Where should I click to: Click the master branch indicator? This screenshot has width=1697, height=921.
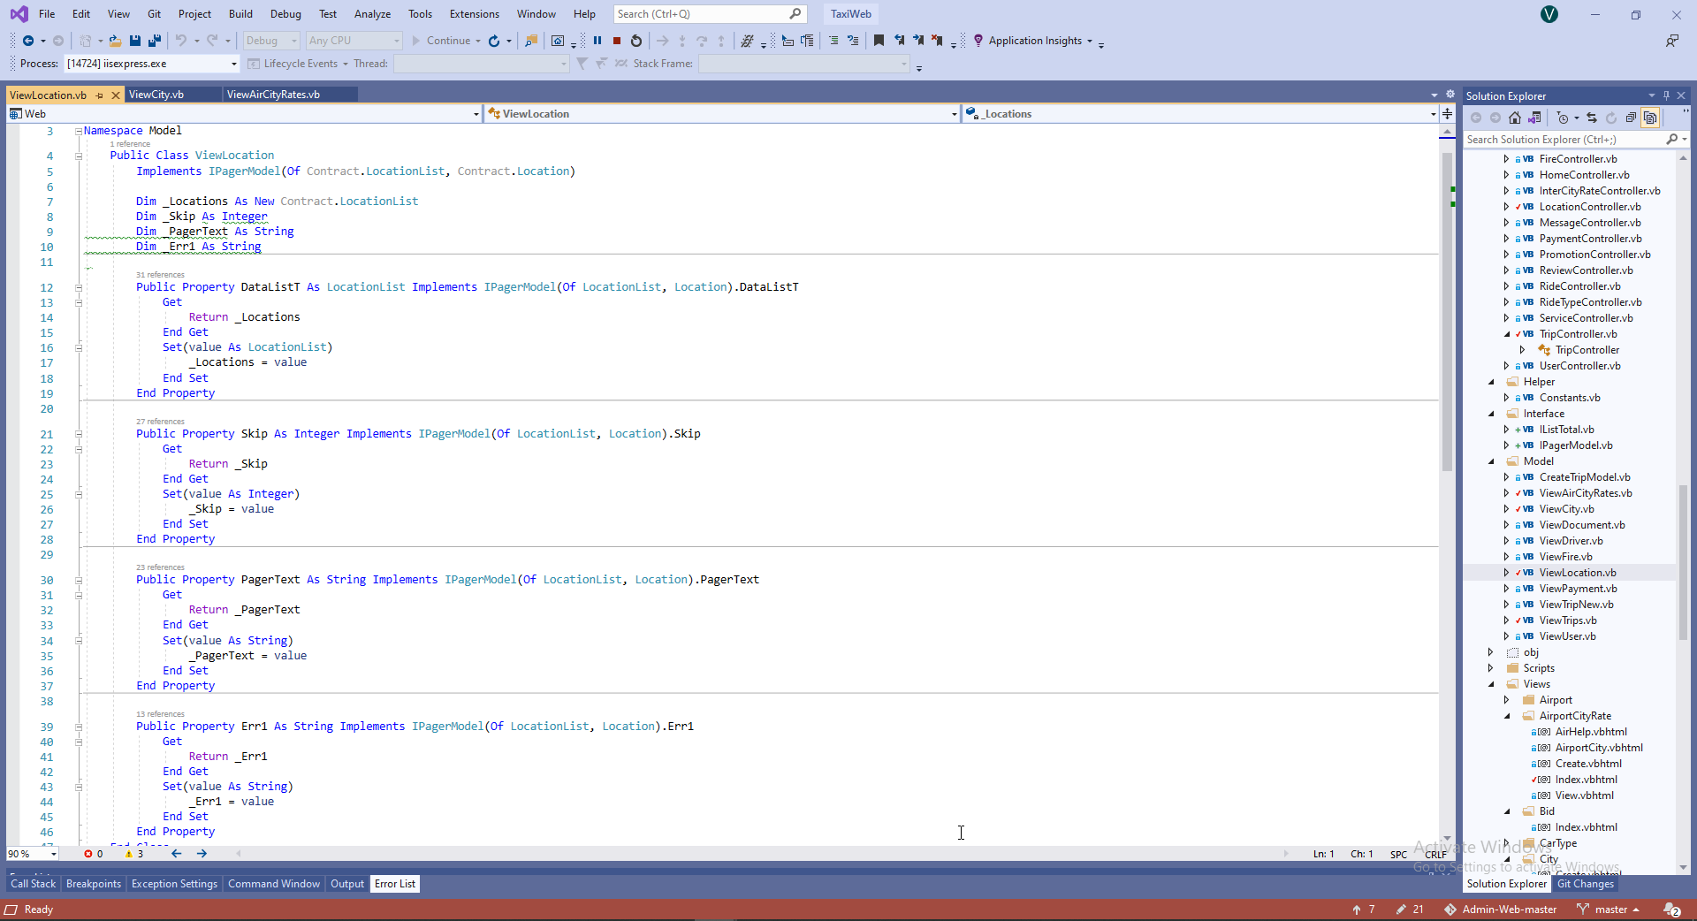1609,910
